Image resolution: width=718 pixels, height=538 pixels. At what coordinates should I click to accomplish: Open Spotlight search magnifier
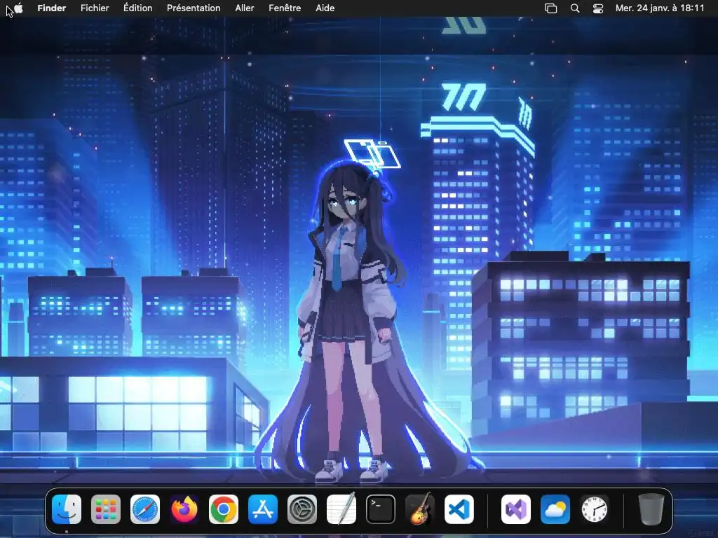(575, 8)
